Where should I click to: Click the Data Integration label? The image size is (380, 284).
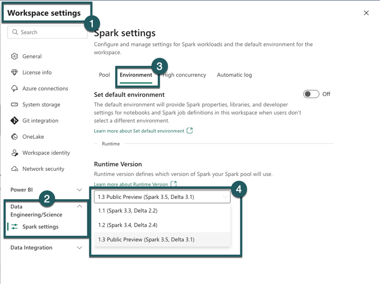[31, 248]
